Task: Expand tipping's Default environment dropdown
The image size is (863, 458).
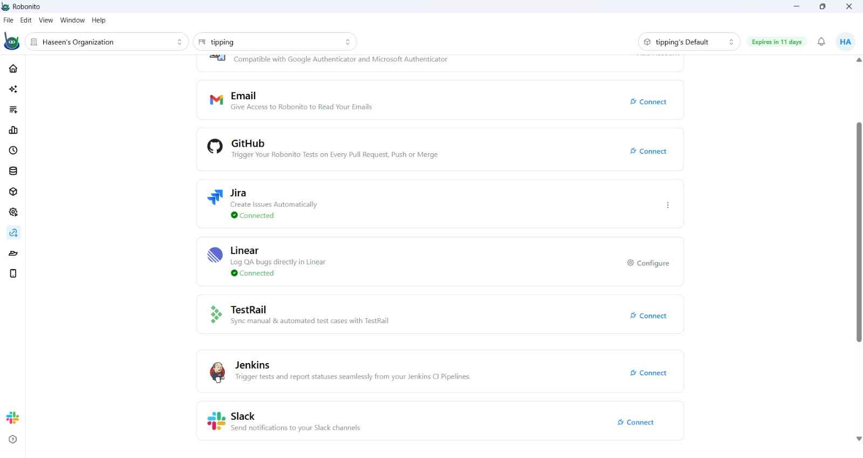Action: [x=689, y=42]
